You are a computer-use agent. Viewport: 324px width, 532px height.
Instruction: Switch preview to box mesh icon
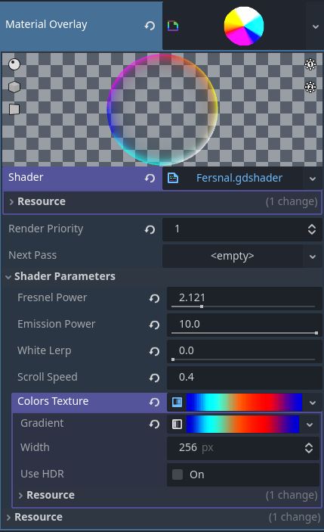click(x=14, y=87)
